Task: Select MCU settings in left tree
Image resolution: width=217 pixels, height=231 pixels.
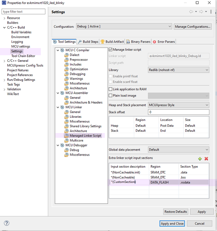Action: tap(21, 46)
